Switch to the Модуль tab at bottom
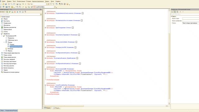Viewport: 199px width, 112px height. [56, 108]
